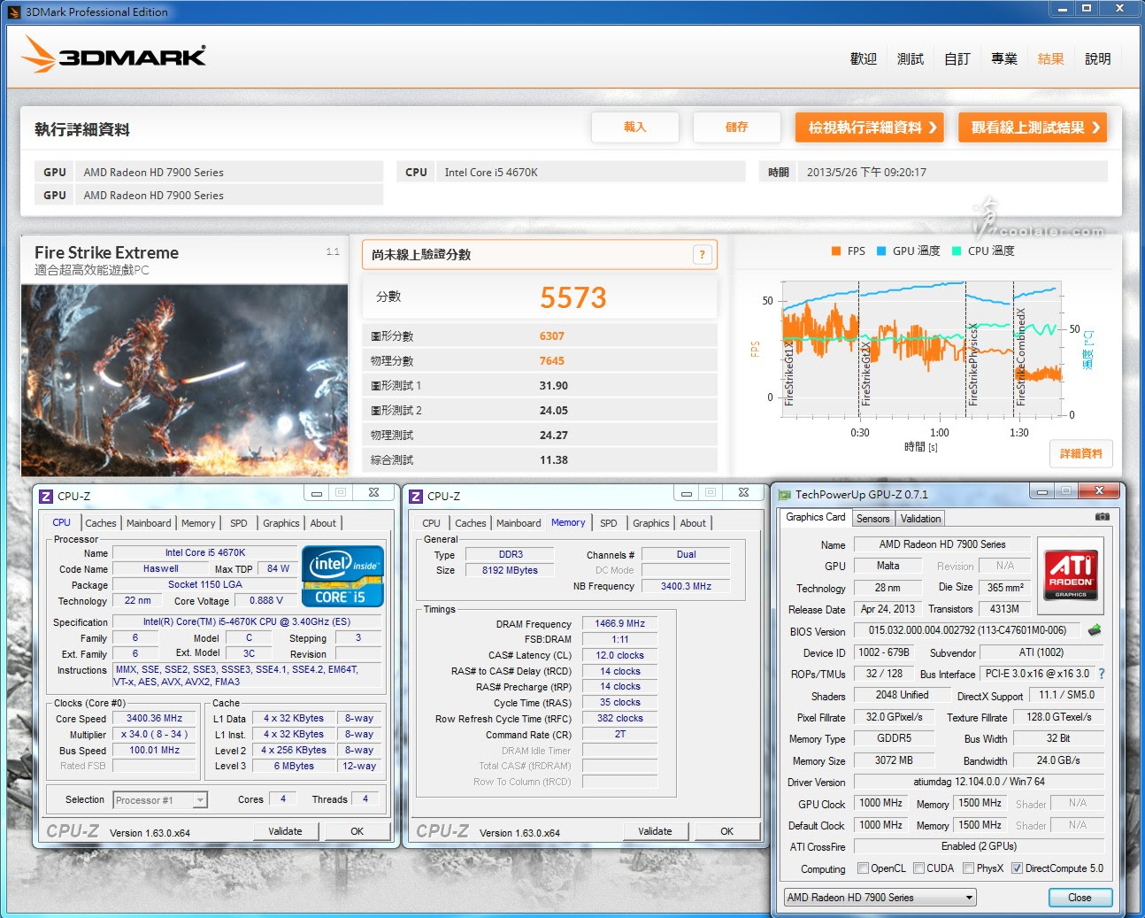This screenshot has width=1145, height=918.
Task: Click the BIOS Version field in GPU-Z
Action: 967,631
